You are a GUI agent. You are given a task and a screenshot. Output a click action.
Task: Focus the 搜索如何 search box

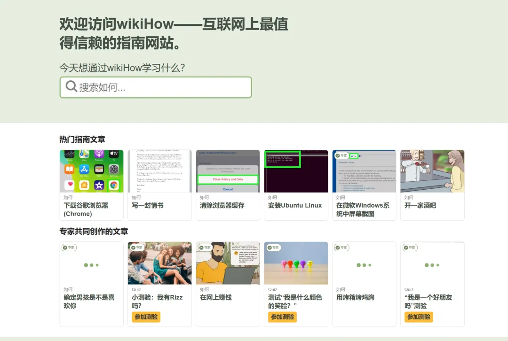(x=156, y=87)
